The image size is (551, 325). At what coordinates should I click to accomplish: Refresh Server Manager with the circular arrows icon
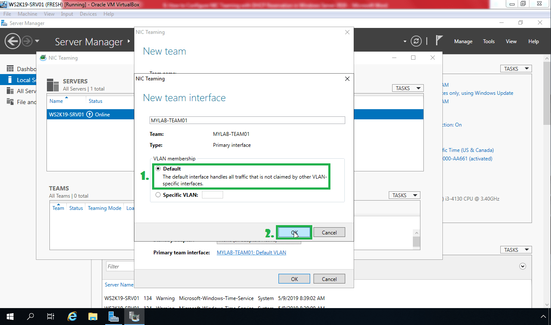tap(416, 41)
